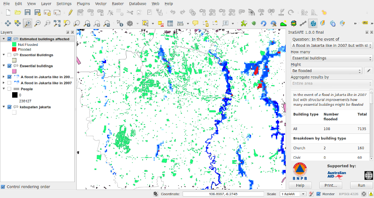
Task: Click the Print... button
Action: [331, 185]
